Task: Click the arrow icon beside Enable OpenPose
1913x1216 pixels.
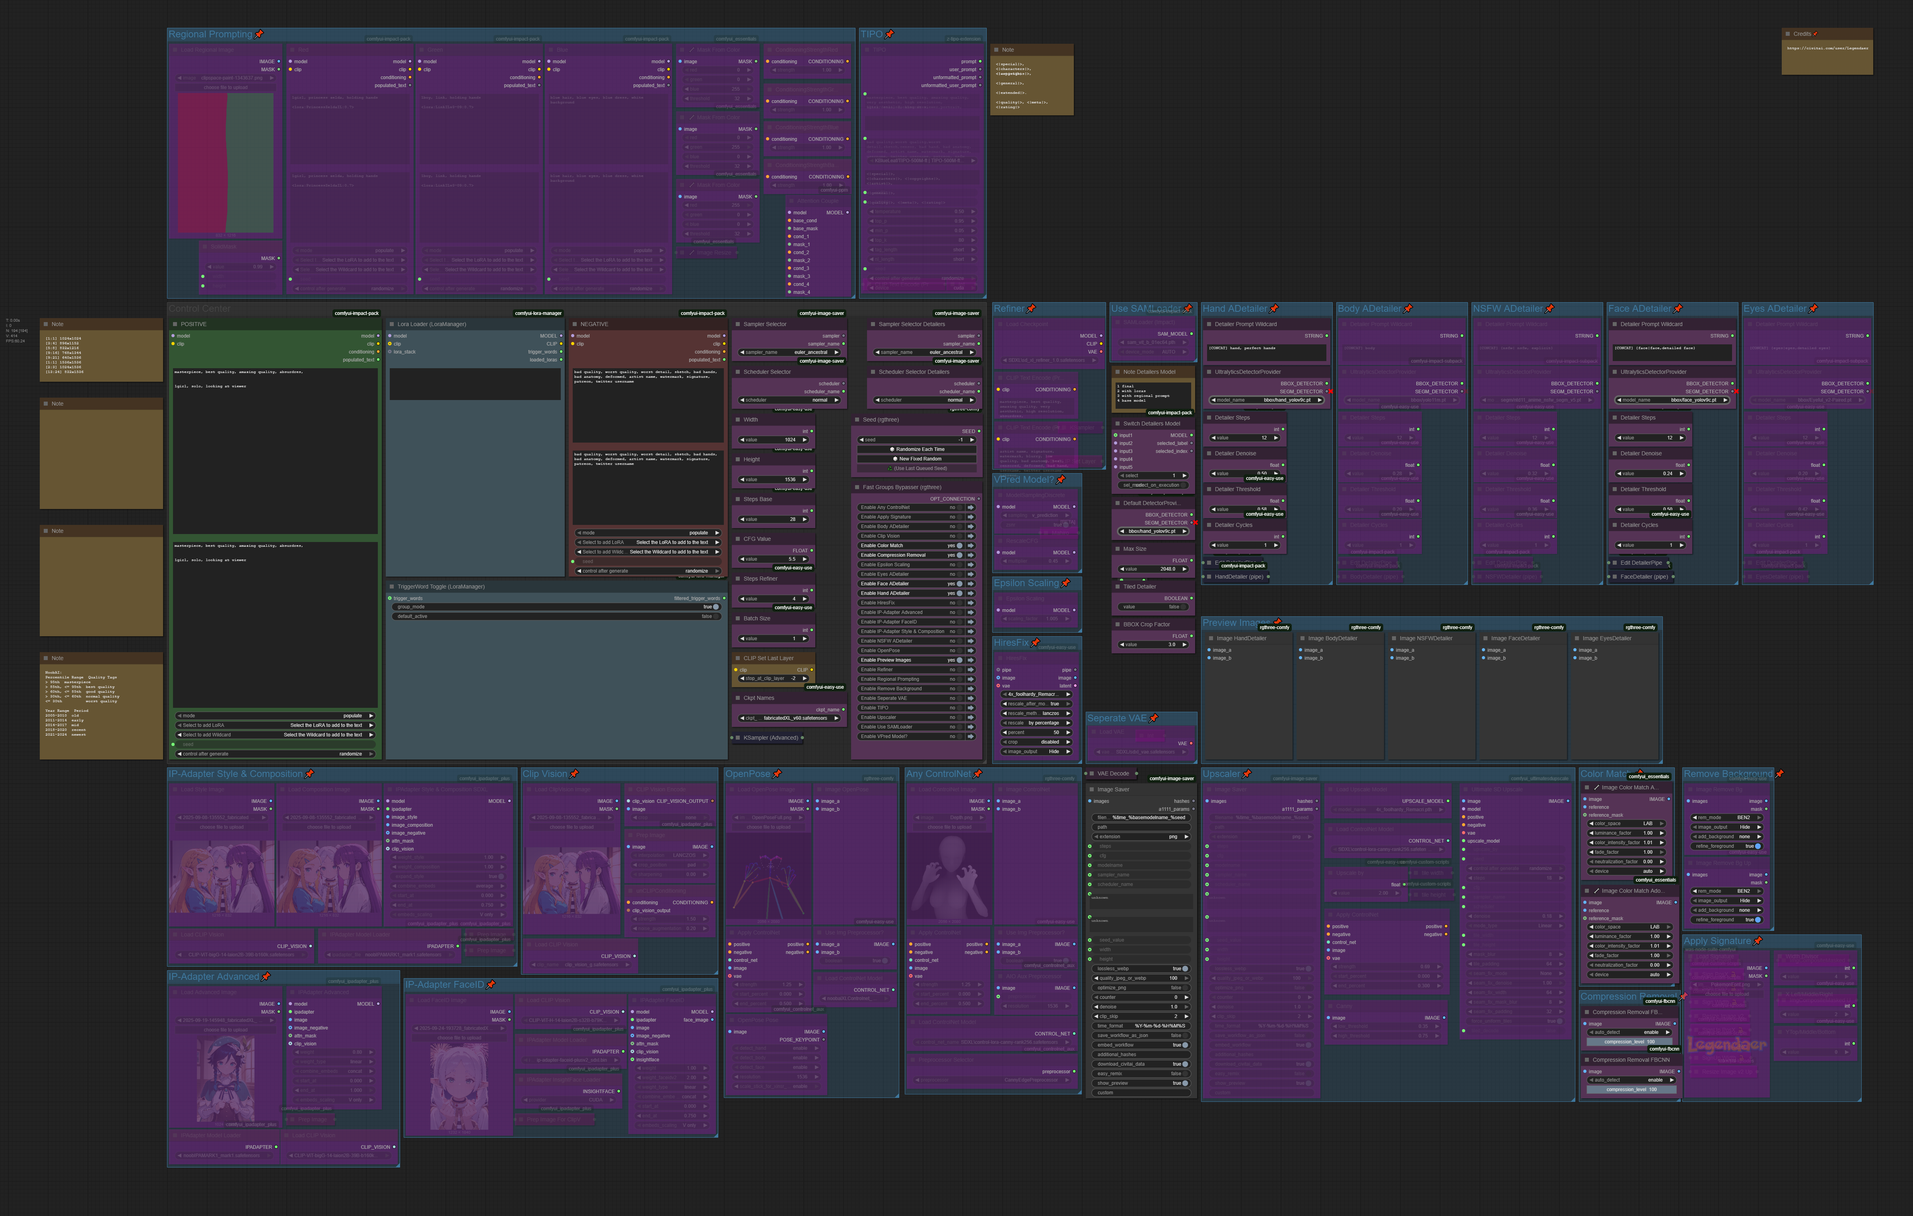Action: point(971,651)
